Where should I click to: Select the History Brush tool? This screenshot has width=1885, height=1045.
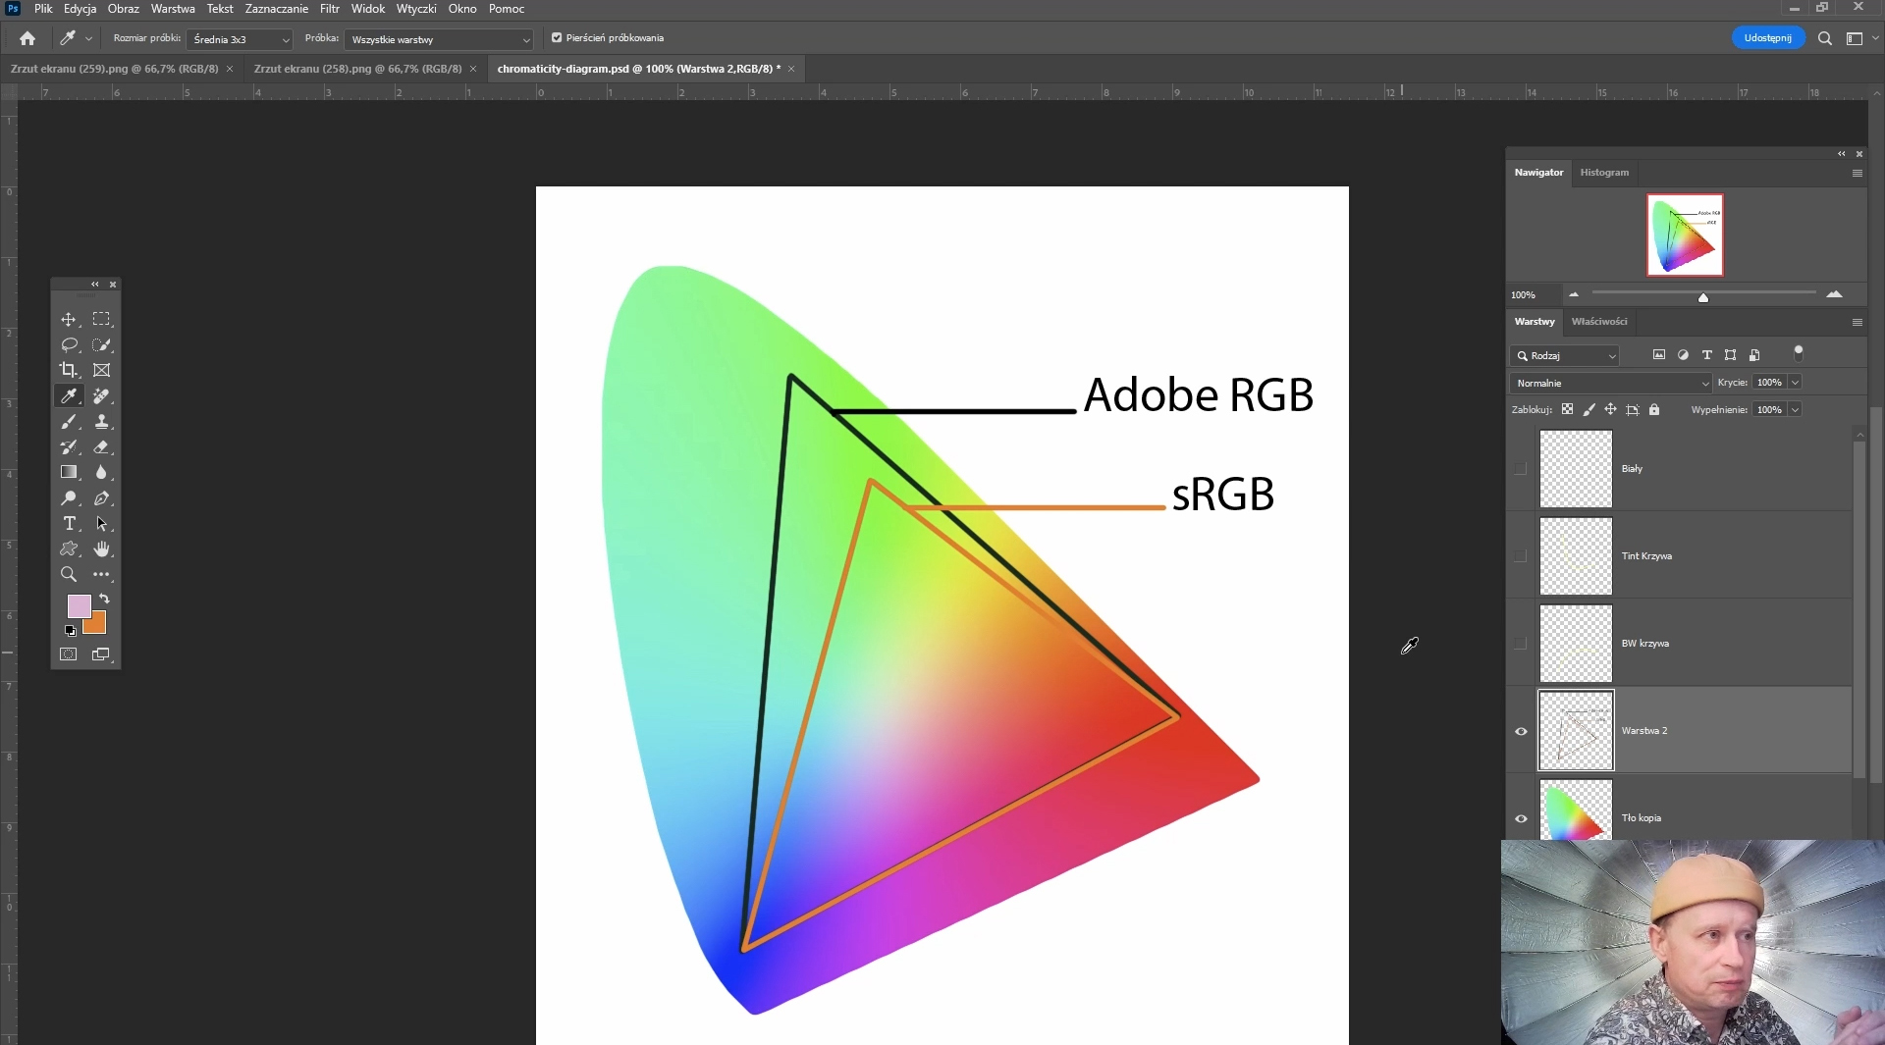coord(69,447)
